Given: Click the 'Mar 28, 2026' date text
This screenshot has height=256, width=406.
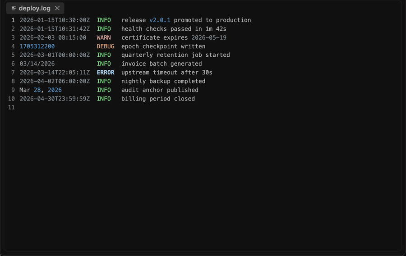Looking at the screenshot, I should [41, 90].
